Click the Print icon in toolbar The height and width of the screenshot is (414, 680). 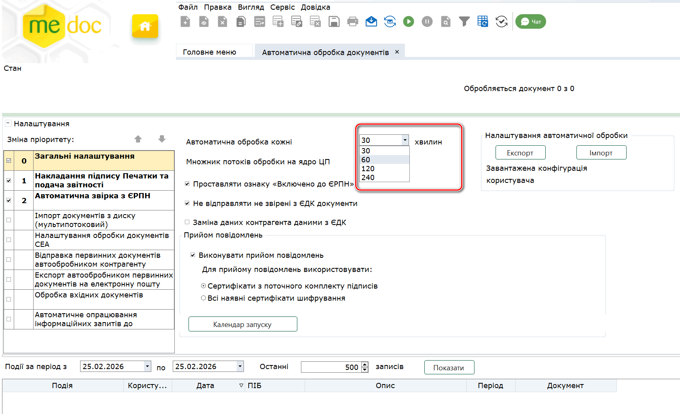[x=352, y=21]
